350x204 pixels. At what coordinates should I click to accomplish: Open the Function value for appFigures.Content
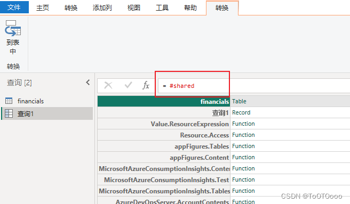click(243, 157)
